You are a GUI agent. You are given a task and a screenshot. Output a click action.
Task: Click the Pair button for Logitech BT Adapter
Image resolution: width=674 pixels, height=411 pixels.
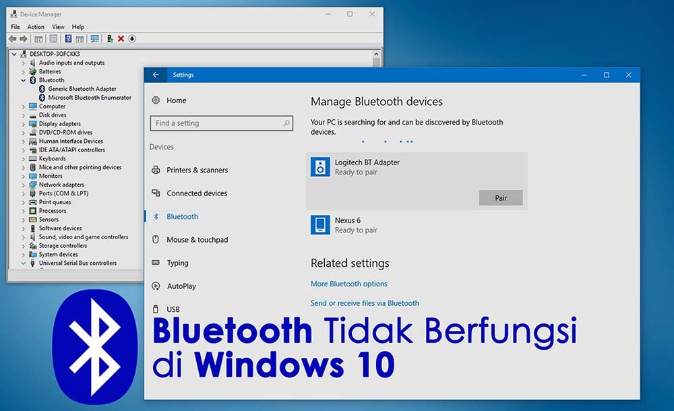[501, 198]
